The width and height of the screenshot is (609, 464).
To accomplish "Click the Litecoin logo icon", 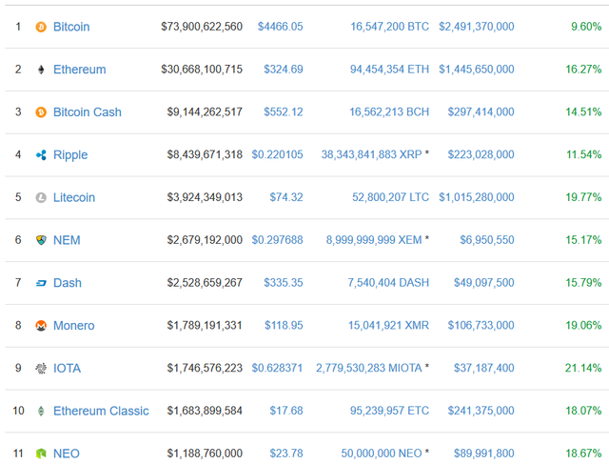I will coord(41,197).
